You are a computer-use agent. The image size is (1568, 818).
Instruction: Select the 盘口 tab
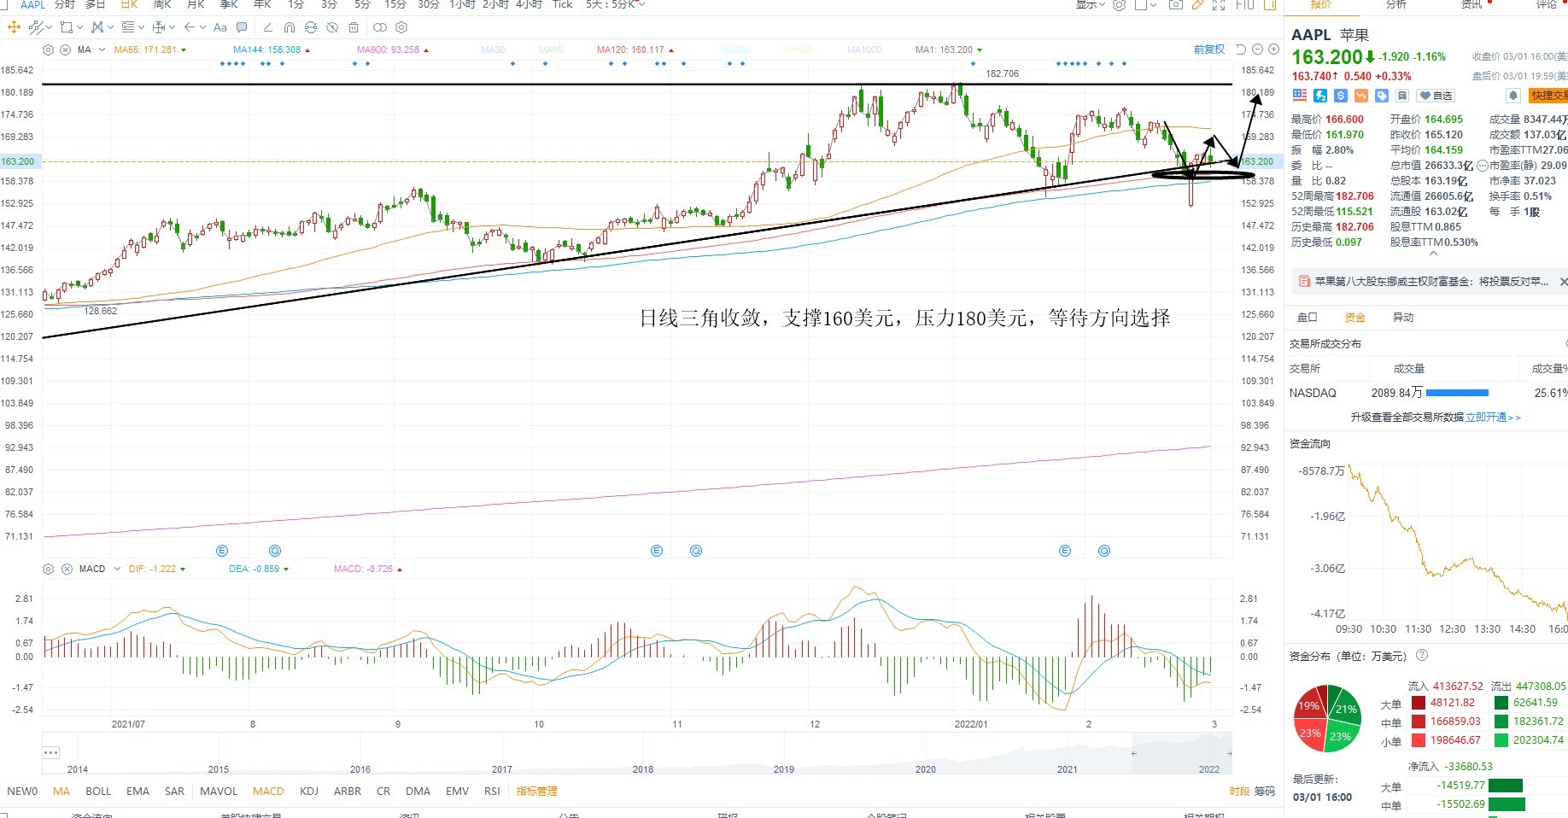click(x=1308, y=318)
